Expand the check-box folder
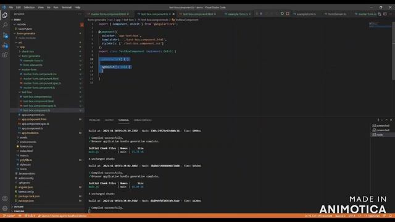Viewport: 395px width, 222px height. (27, 51)
